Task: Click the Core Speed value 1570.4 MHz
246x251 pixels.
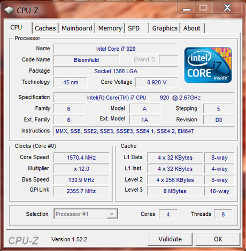Action: (x=81, y=158)
